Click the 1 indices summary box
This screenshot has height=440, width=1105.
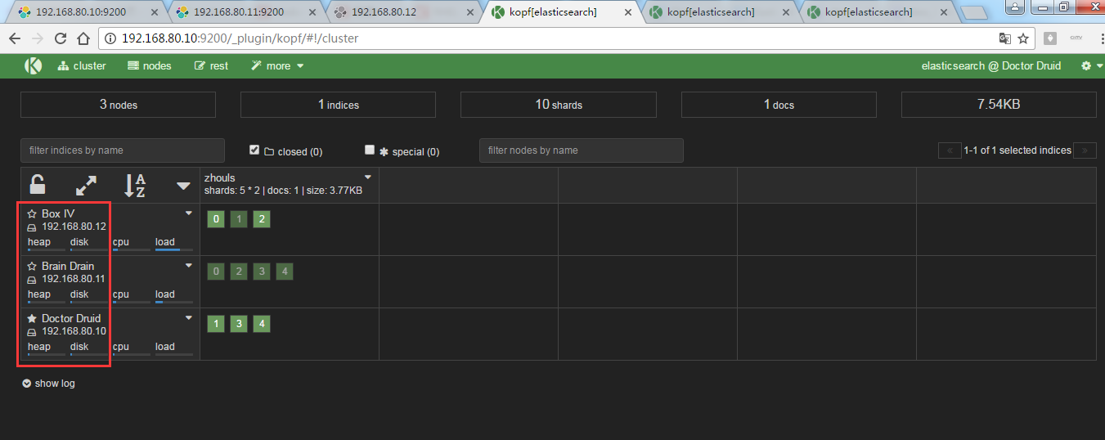click(338, 105)
